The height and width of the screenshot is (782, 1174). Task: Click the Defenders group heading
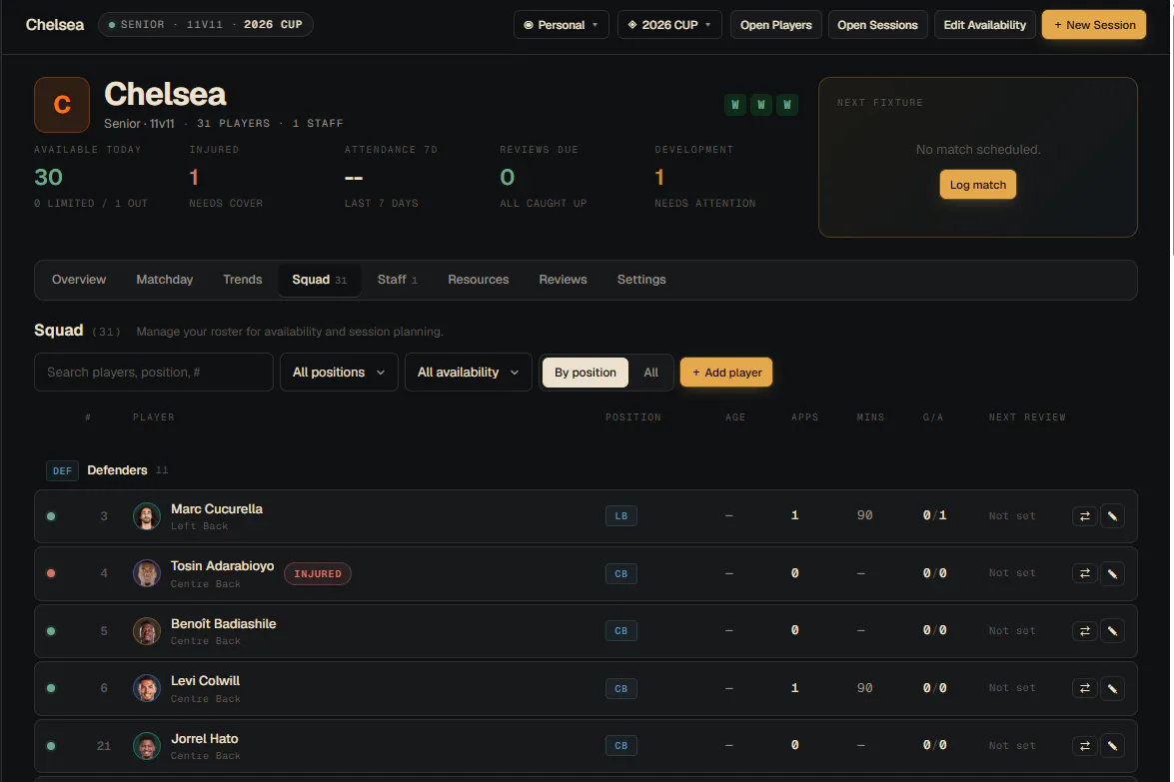click(x=117, y=470)
